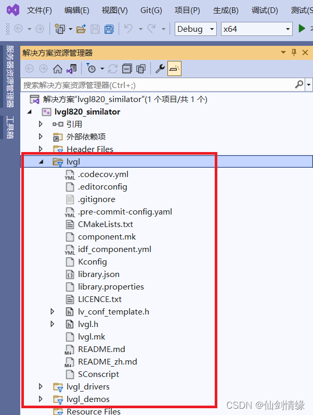Expand the lvgl_demos folder
Image resolution: width=313 pixels, height=415 pixels.
coord(41,399)
